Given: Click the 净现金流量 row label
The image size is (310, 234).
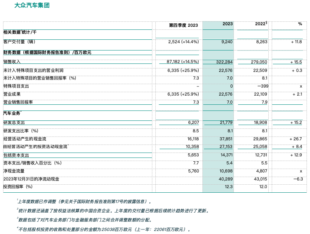Looking at the screenshot, I should coord(14,171).
